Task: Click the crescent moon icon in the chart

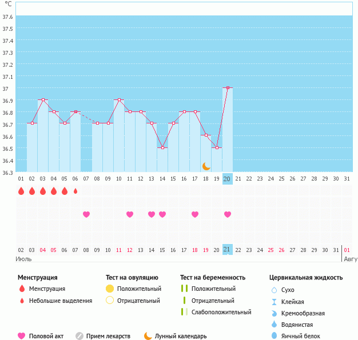Action: tap(206, 166)
